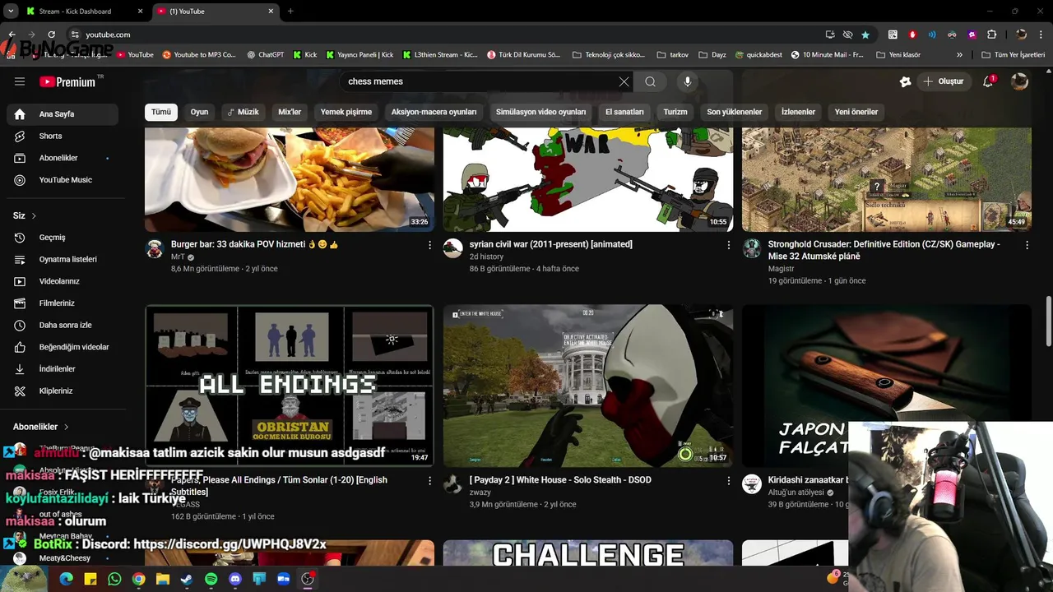The width and height of the screenshot is (1053, 592).
Task: Open Shorts from the sidebar
Action: pos(63,136)
